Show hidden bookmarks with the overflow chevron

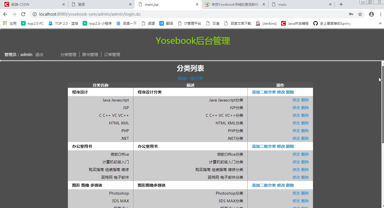[x=380, y=23]
